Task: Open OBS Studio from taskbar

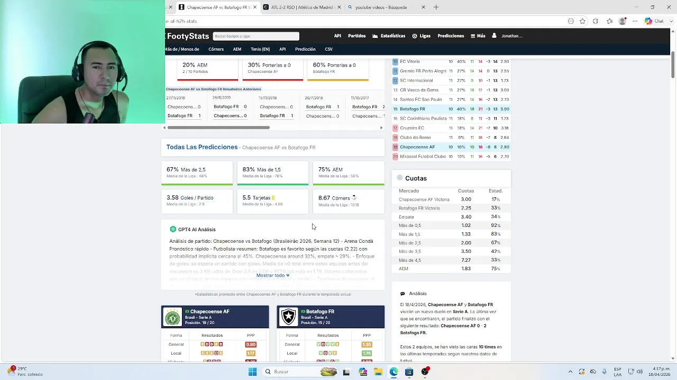Action: point(425,372)
